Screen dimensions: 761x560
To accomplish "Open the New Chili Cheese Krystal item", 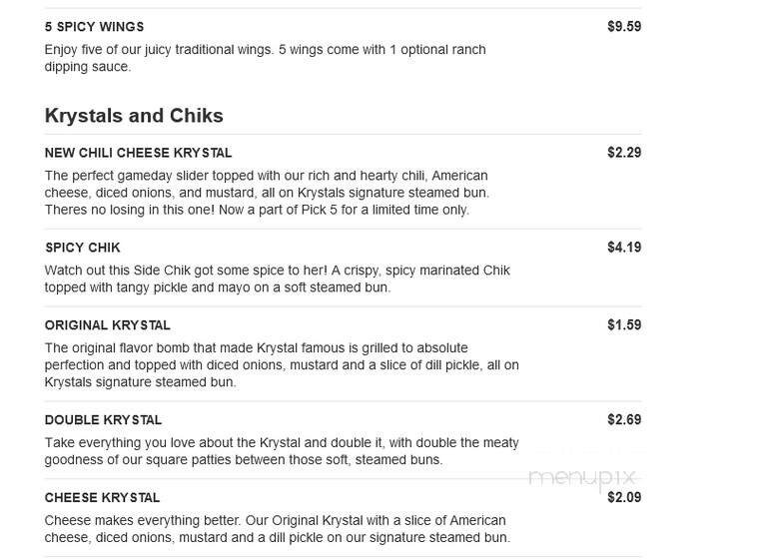I will 138,153.
